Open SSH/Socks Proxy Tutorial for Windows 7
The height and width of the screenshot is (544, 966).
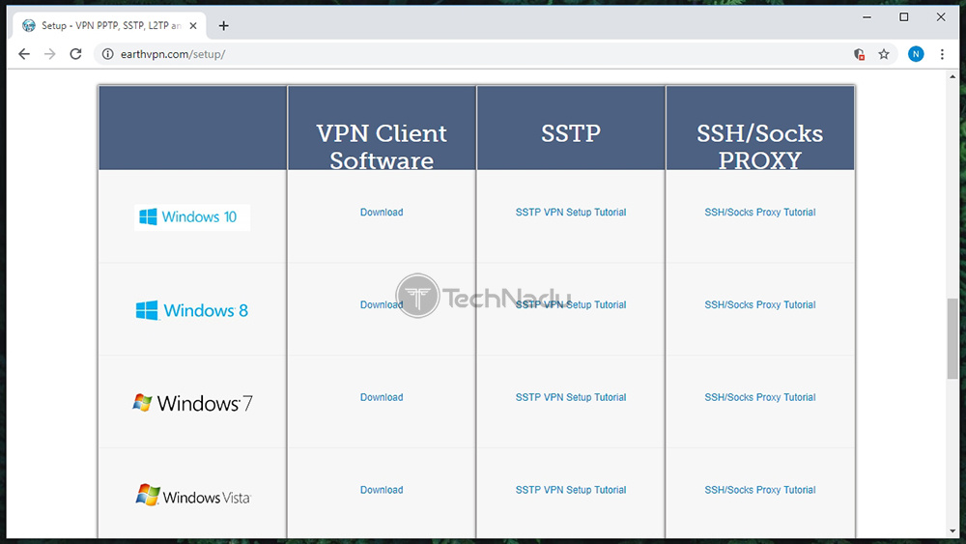[x=759, y=397]
